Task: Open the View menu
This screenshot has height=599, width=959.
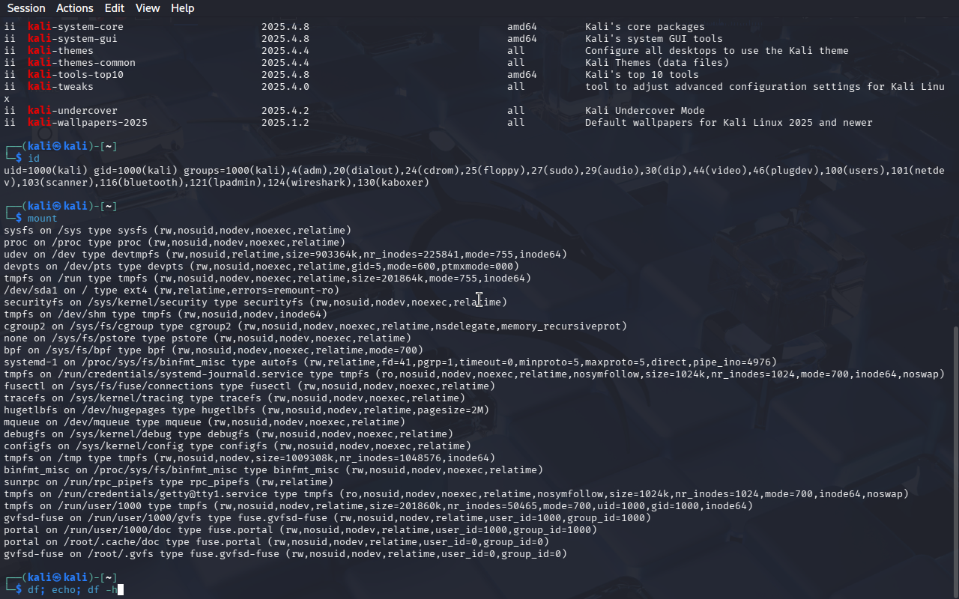Action: (148, 8)
